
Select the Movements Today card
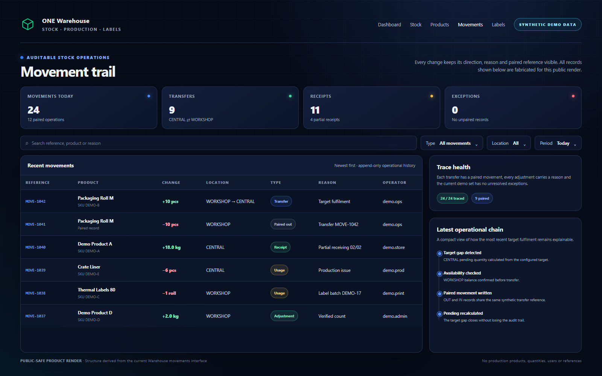tap(89, 108)
